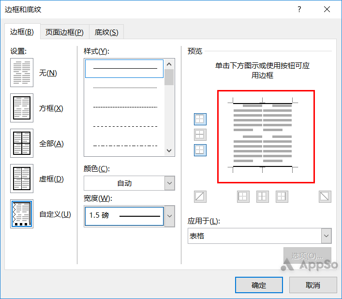Screen dimensions: 342x299
Task: Click the 自定义(U) label text
Action: tap(55, 214)
